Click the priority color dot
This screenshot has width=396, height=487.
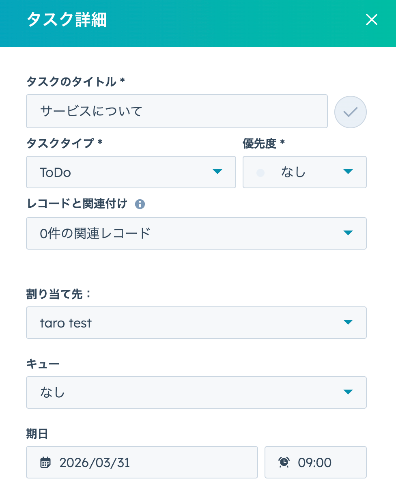(260, 173)
